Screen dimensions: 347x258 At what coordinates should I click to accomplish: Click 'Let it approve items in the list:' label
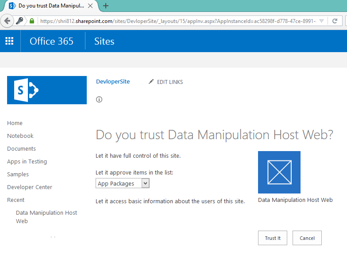(x=135, y=172)
